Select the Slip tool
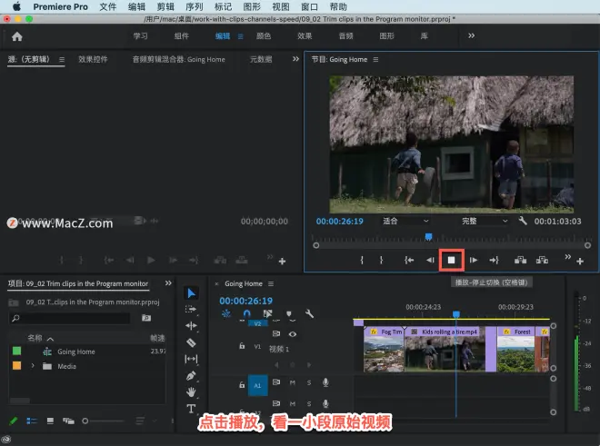The width and height of the screenshot is (600, 446). [x=191, y=359]
